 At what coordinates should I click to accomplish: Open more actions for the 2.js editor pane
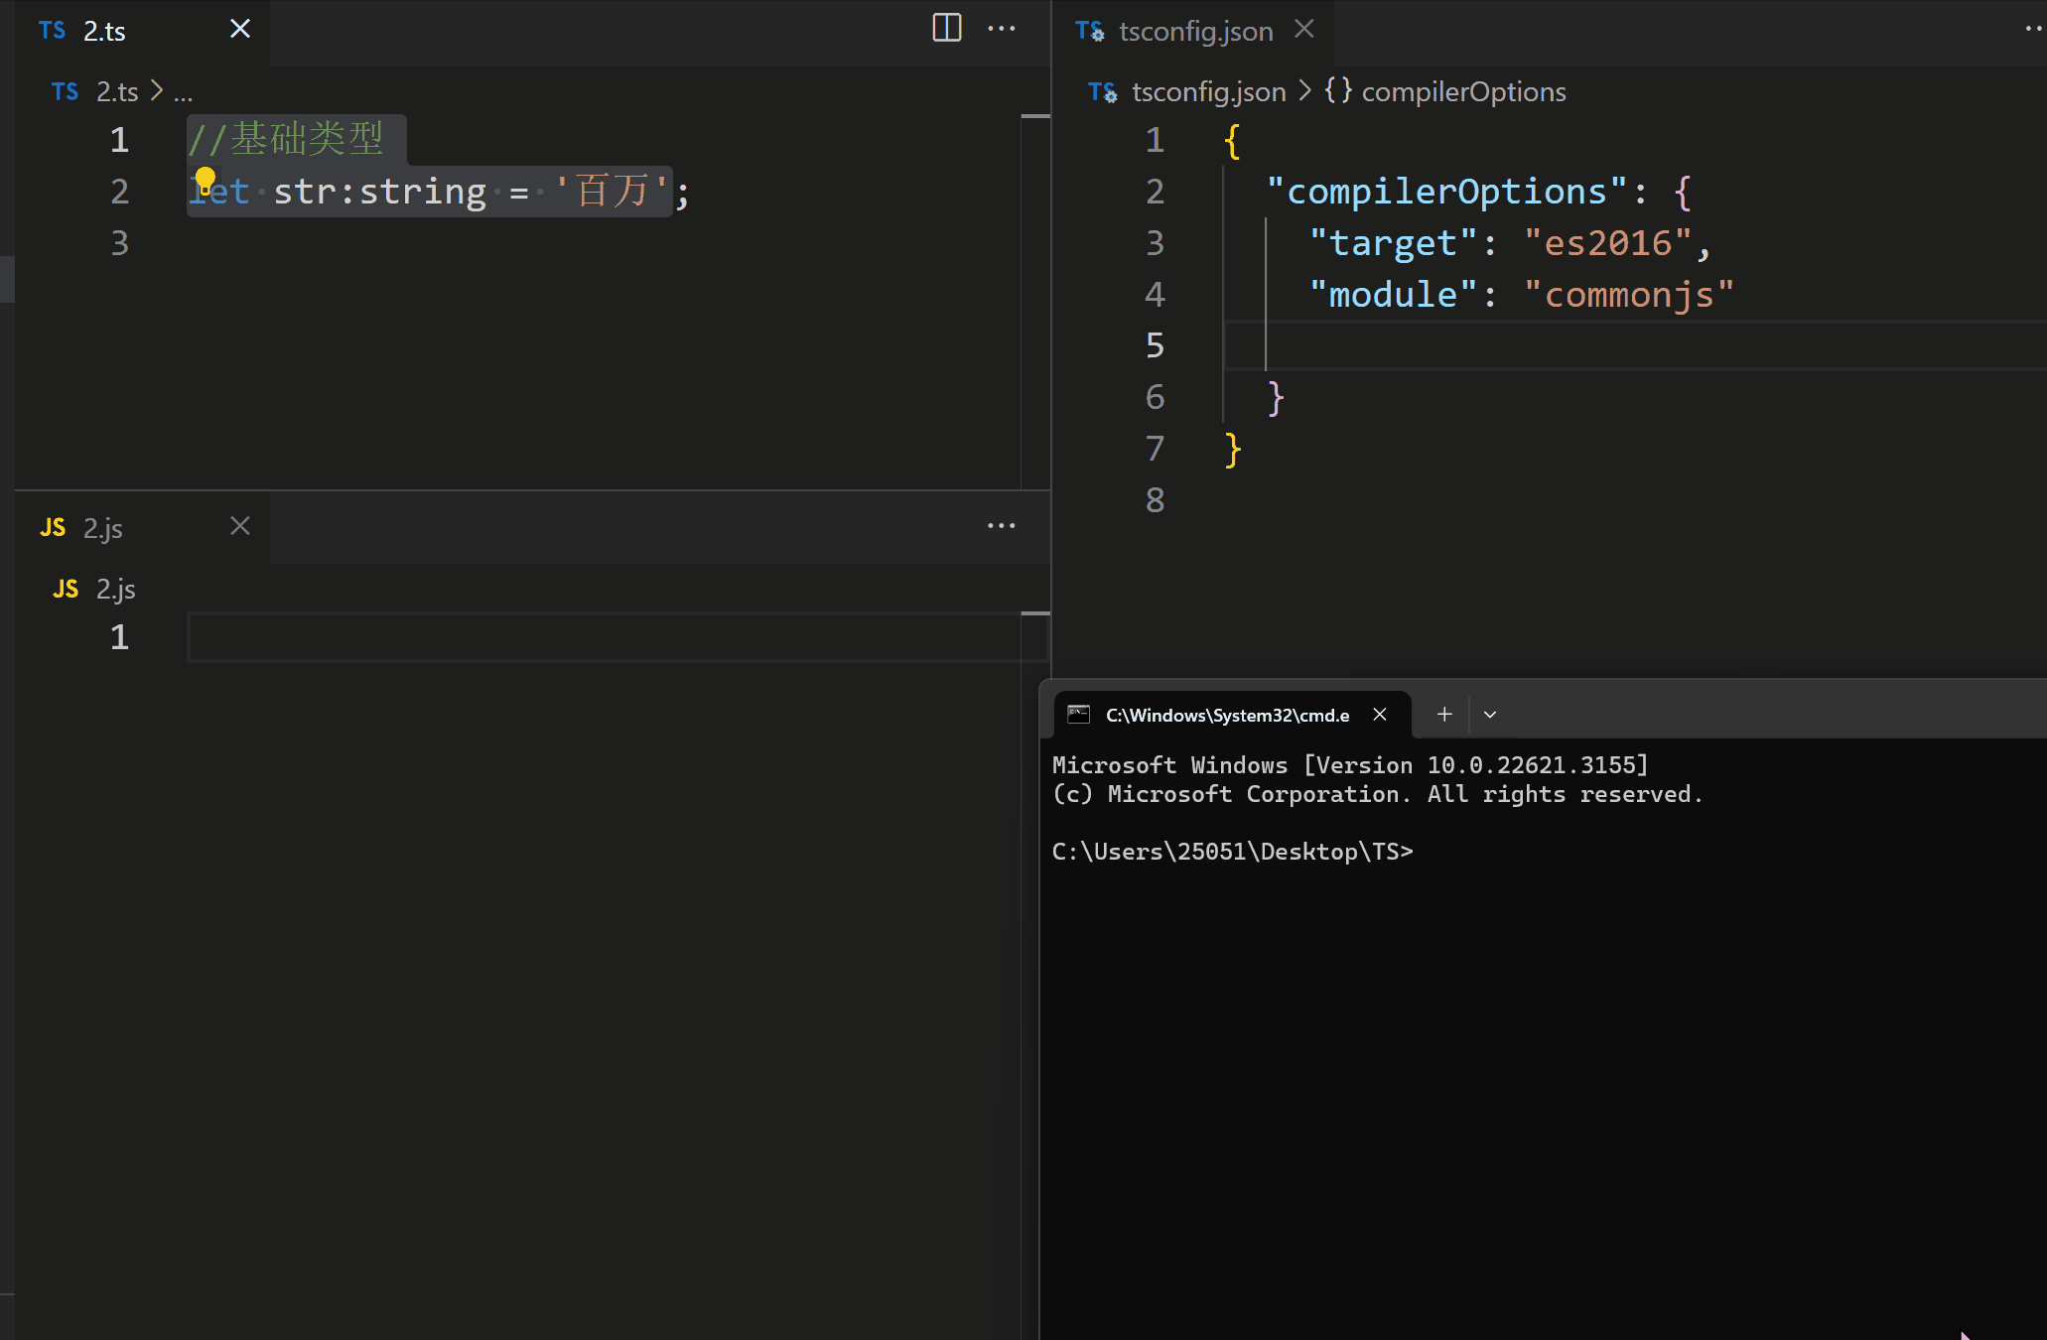(x=1001, y=526)
